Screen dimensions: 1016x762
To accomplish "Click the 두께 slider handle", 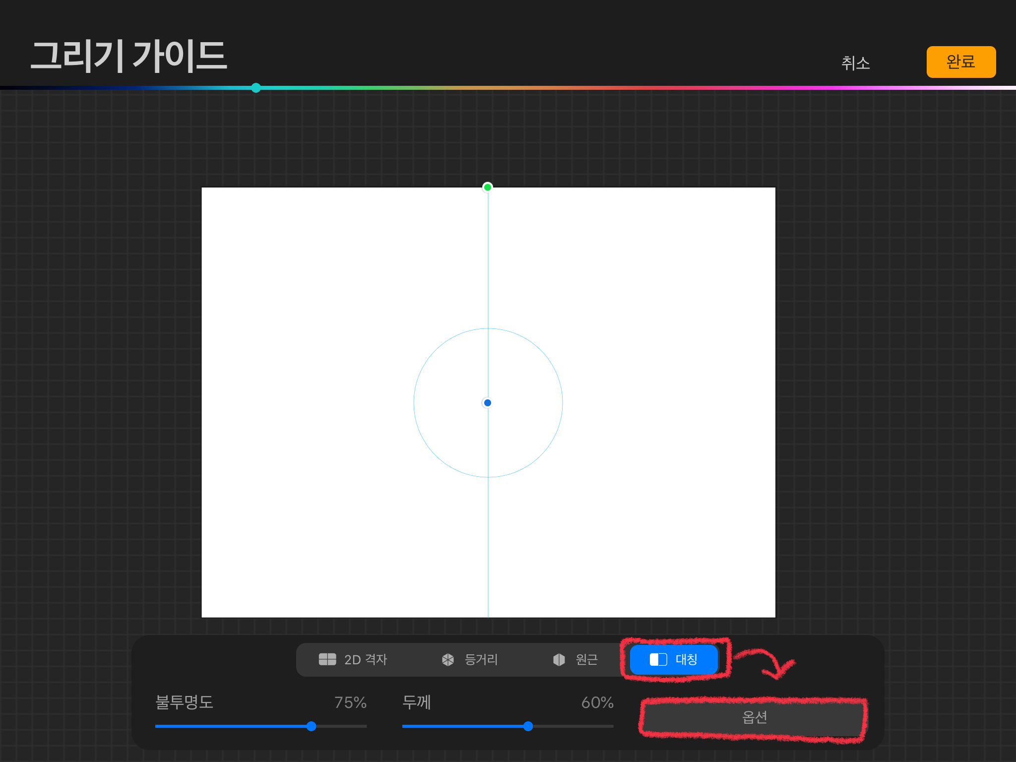I will pos(528,726).
